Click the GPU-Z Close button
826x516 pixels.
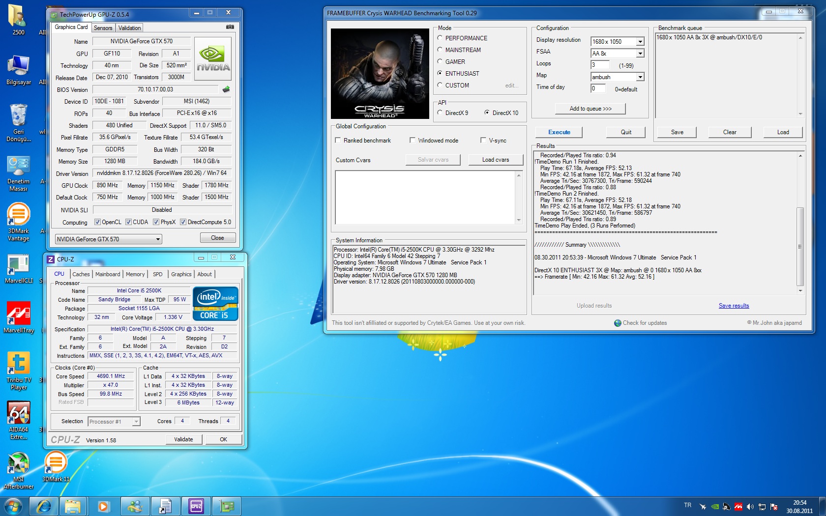pos(217,238)
